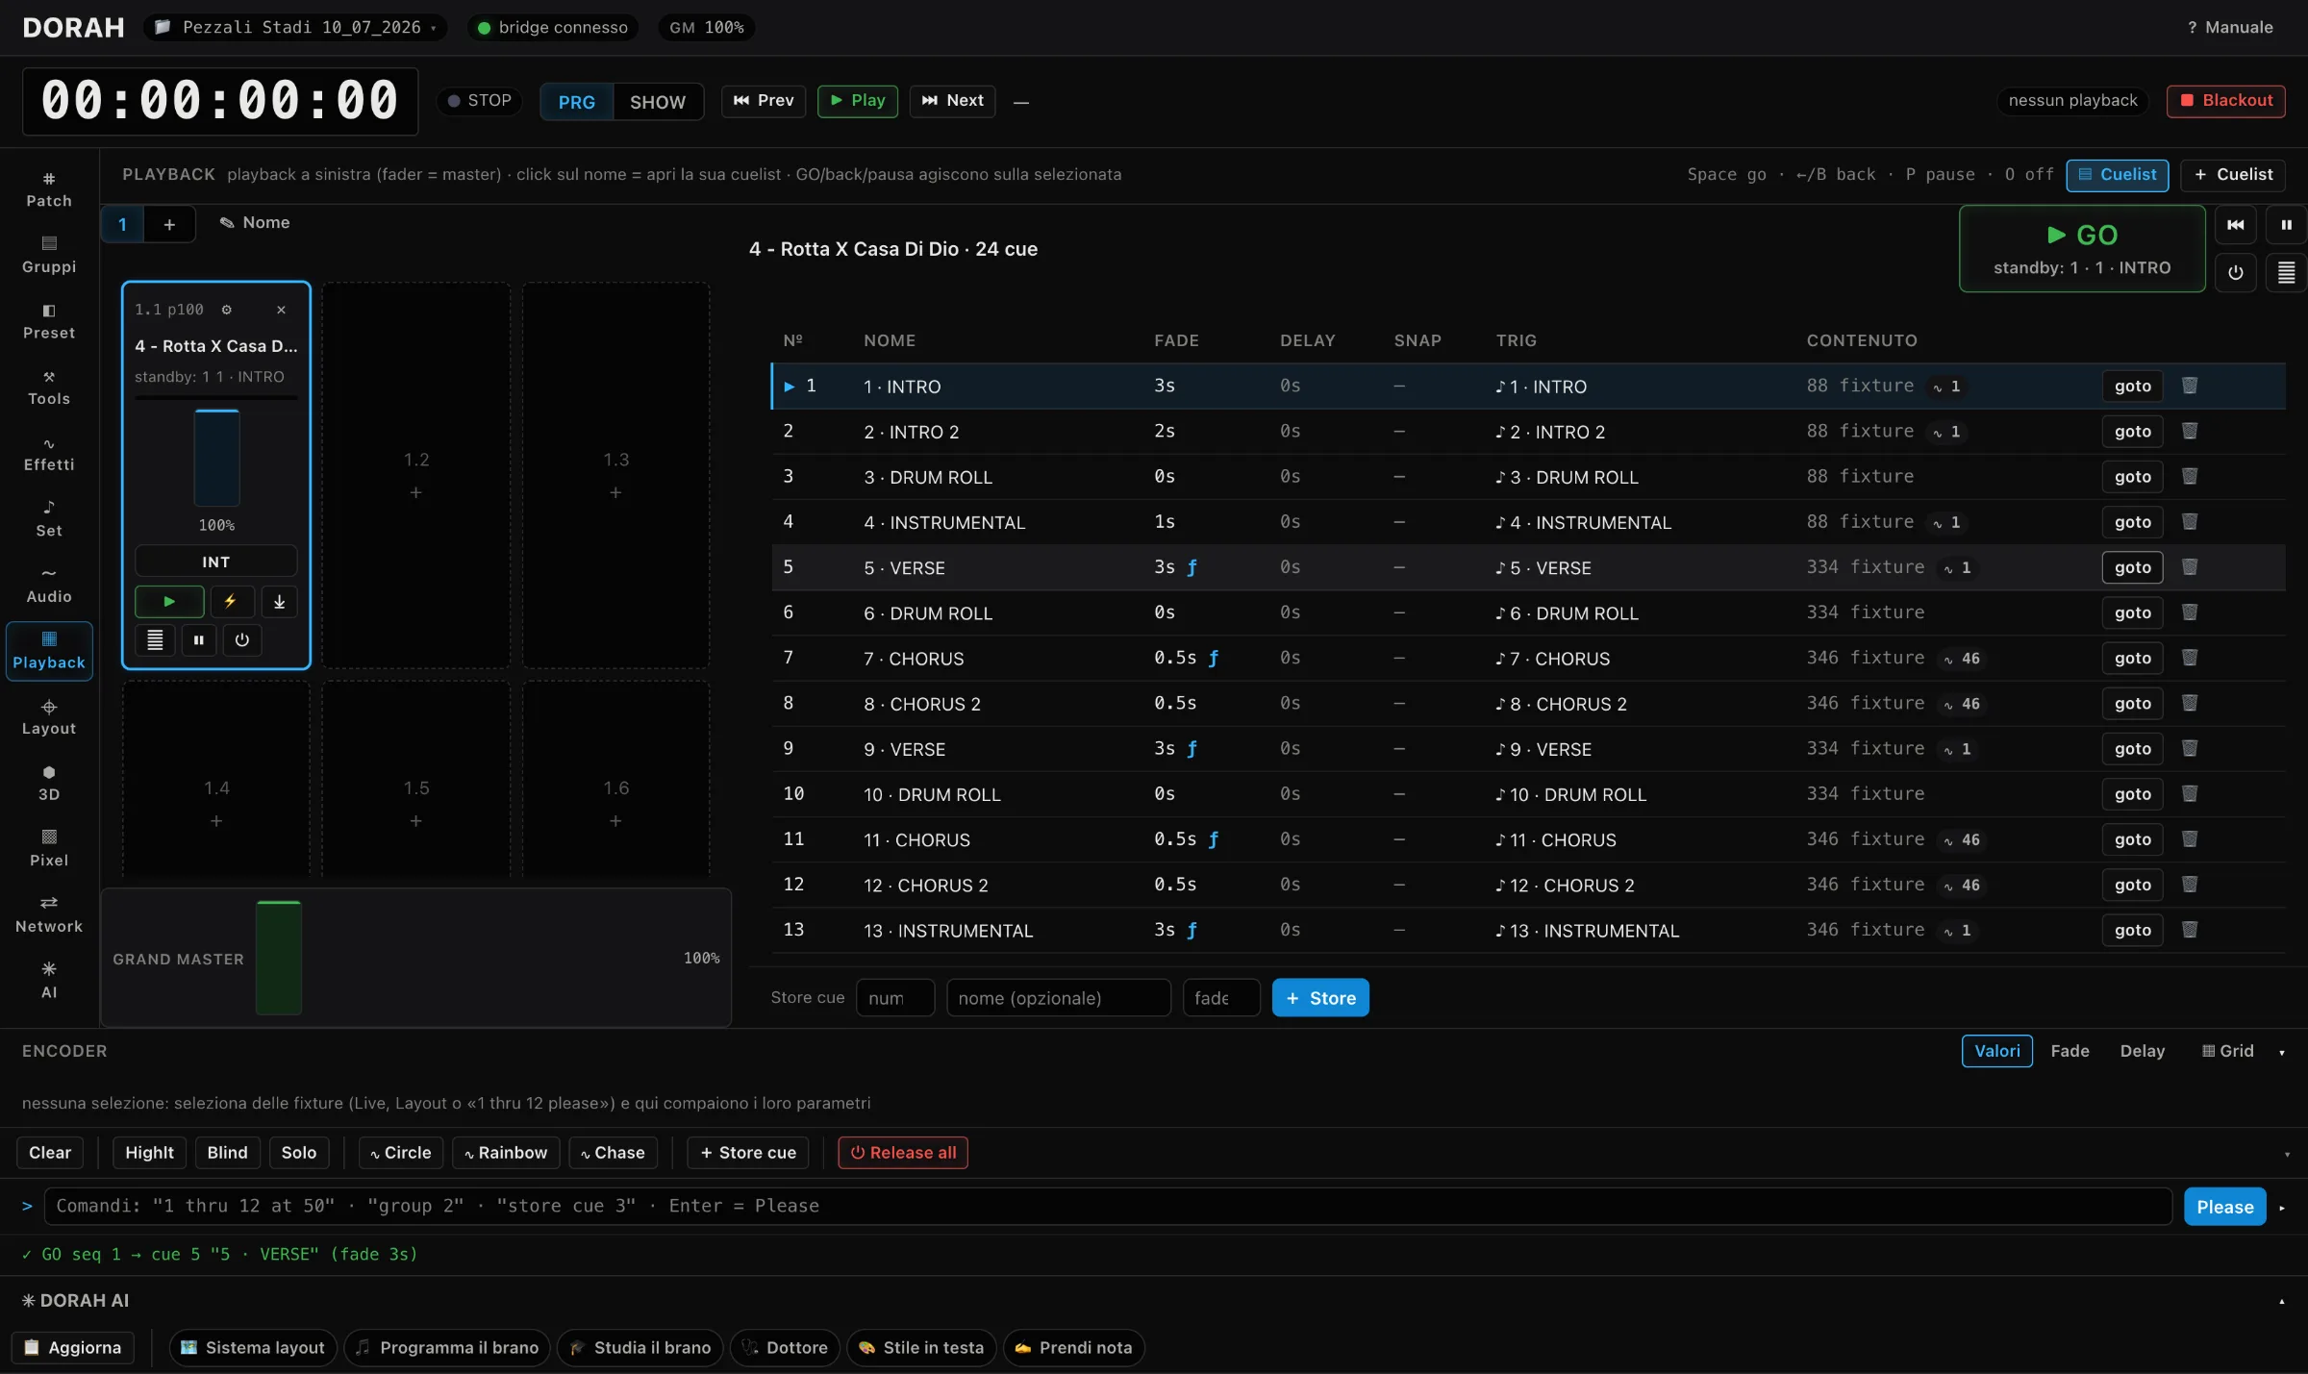The image size is (2308, 1374).
Task: Click the flash lightning button on playback 1.1
Action: pos(231,602)
